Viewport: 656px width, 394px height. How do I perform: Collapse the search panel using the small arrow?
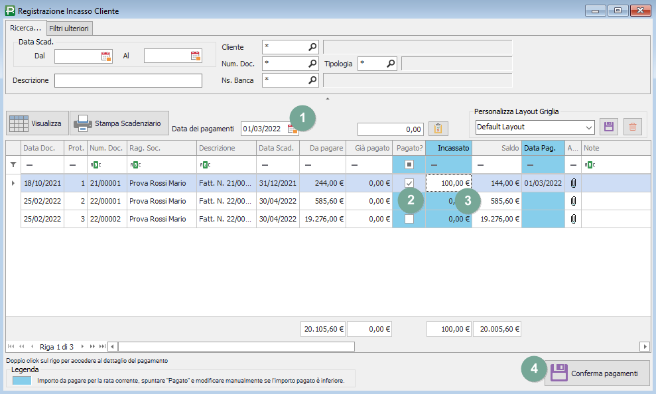[x=327, y=99]
